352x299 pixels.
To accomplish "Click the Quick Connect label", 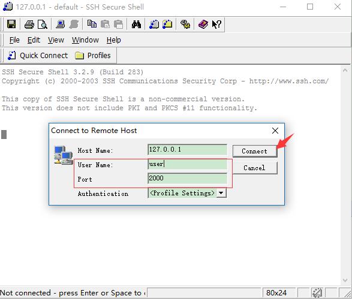I will 44,55.
